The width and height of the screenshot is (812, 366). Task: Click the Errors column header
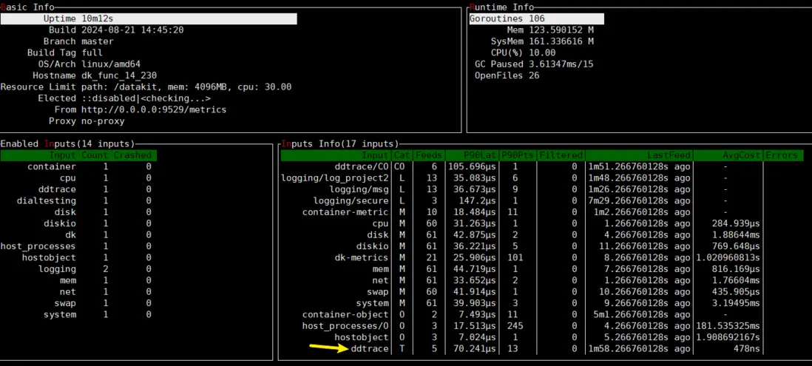pyautogui.click(x=782, y=155)
